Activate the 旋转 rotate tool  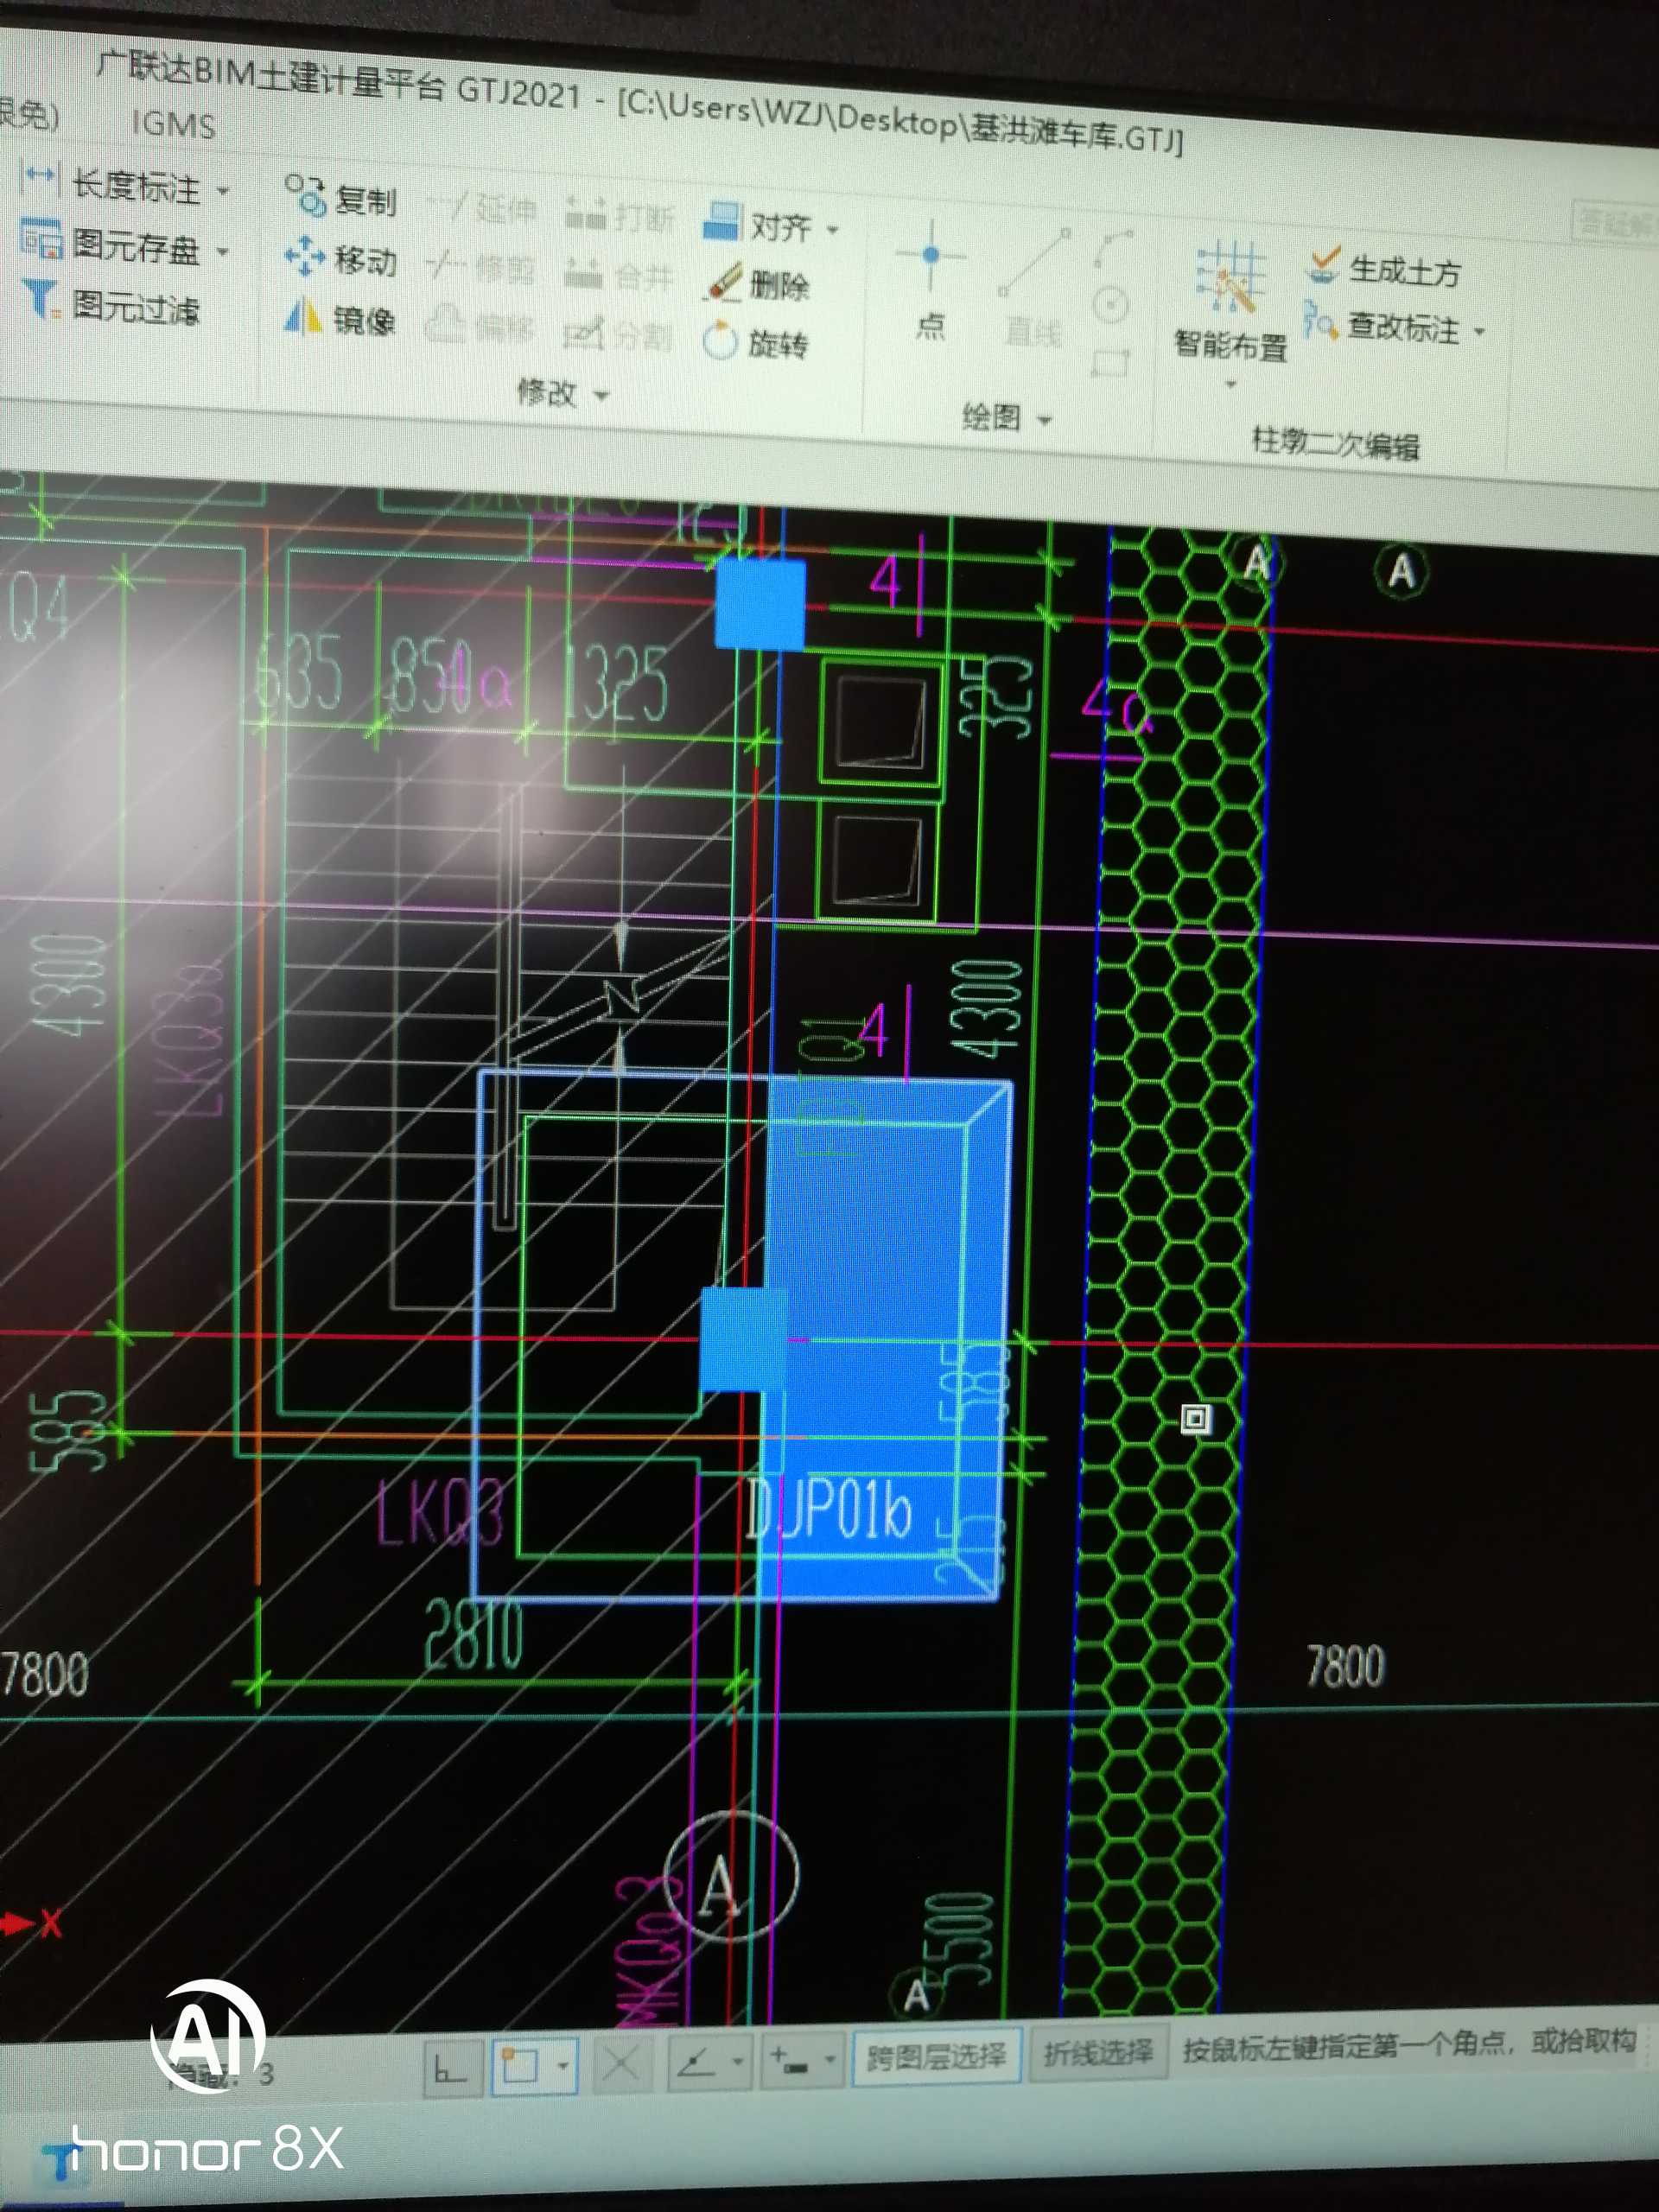(756, 343)
